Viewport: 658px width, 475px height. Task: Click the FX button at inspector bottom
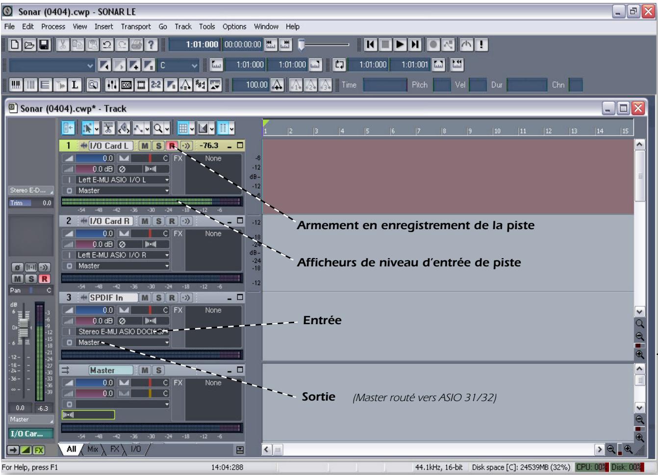click(39, 450)
